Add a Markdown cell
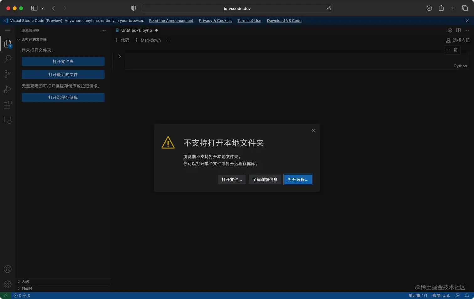Viewport: 474px width, 299px height. coord(148,40)
